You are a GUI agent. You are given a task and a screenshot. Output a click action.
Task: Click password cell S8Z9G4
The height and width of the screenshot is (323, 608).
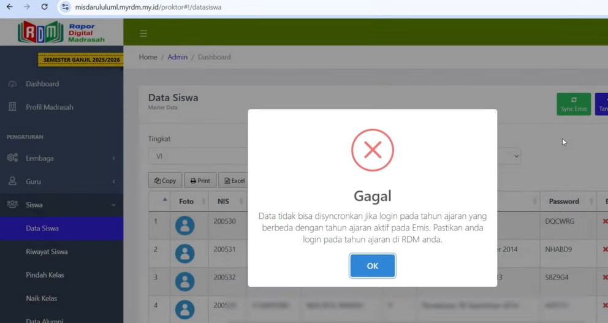point(557,277)
